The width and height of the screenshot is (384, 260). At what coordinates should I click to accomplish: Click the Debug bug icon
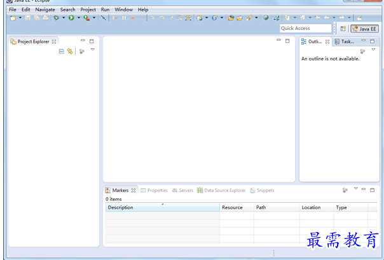[57, 18]
